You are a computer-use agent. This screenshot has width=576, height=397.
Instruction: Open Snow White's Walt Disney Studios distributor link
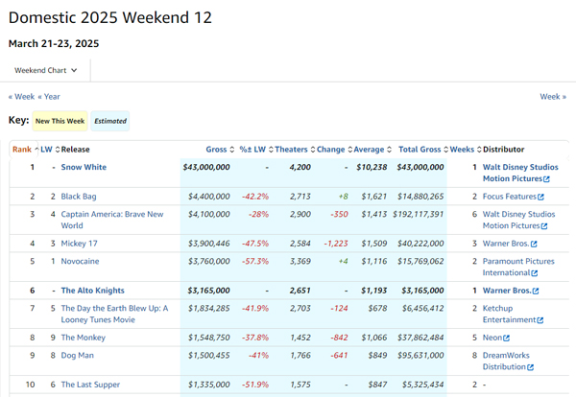tap(520, 173)
